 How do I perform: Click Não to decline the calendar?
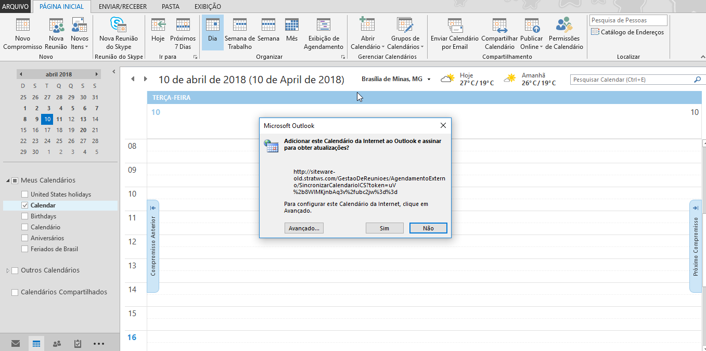(x=428, y=228)
